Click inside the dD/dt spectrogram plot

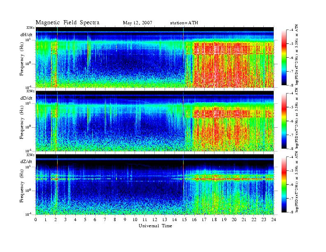tap(155, 121)
